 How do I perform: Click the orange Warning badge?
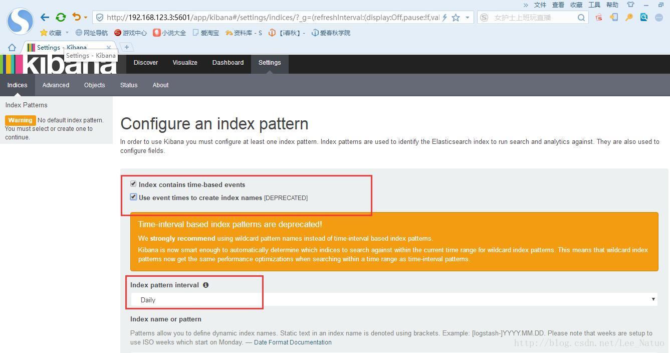(21, 120)
